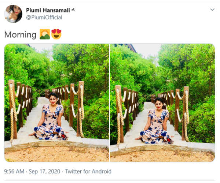This screenshot has width=220, height=183.
Task: Open the @PiumiOfficial handle link
Action: 44,18
